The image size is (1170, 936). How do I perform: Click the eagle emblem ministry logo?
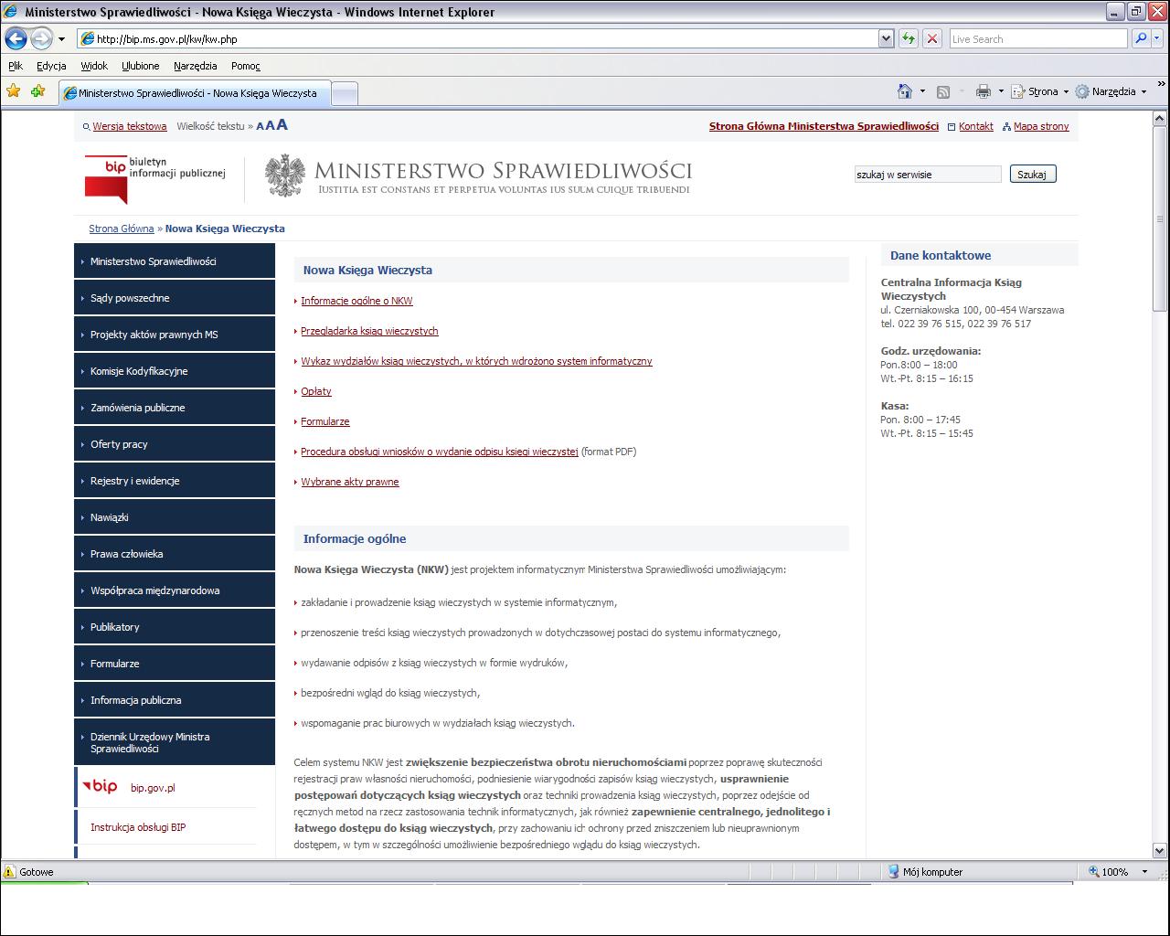click(x=285, y=175)
